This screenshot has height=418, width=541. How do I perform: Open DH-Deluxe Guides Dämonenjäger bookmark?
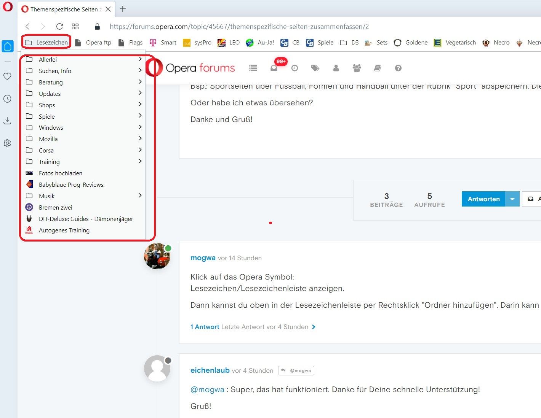point(84,219)
